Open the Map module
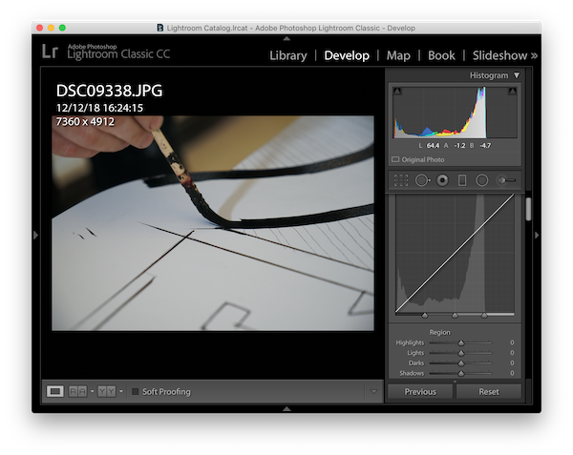The height and width of the screenshot is (455, 573). tap(398, 55)
